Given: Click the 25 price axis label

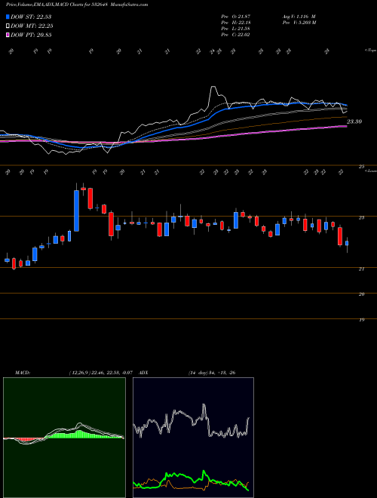Looking at the screenshot, I should pyautogui.click(x=361, y=167).
